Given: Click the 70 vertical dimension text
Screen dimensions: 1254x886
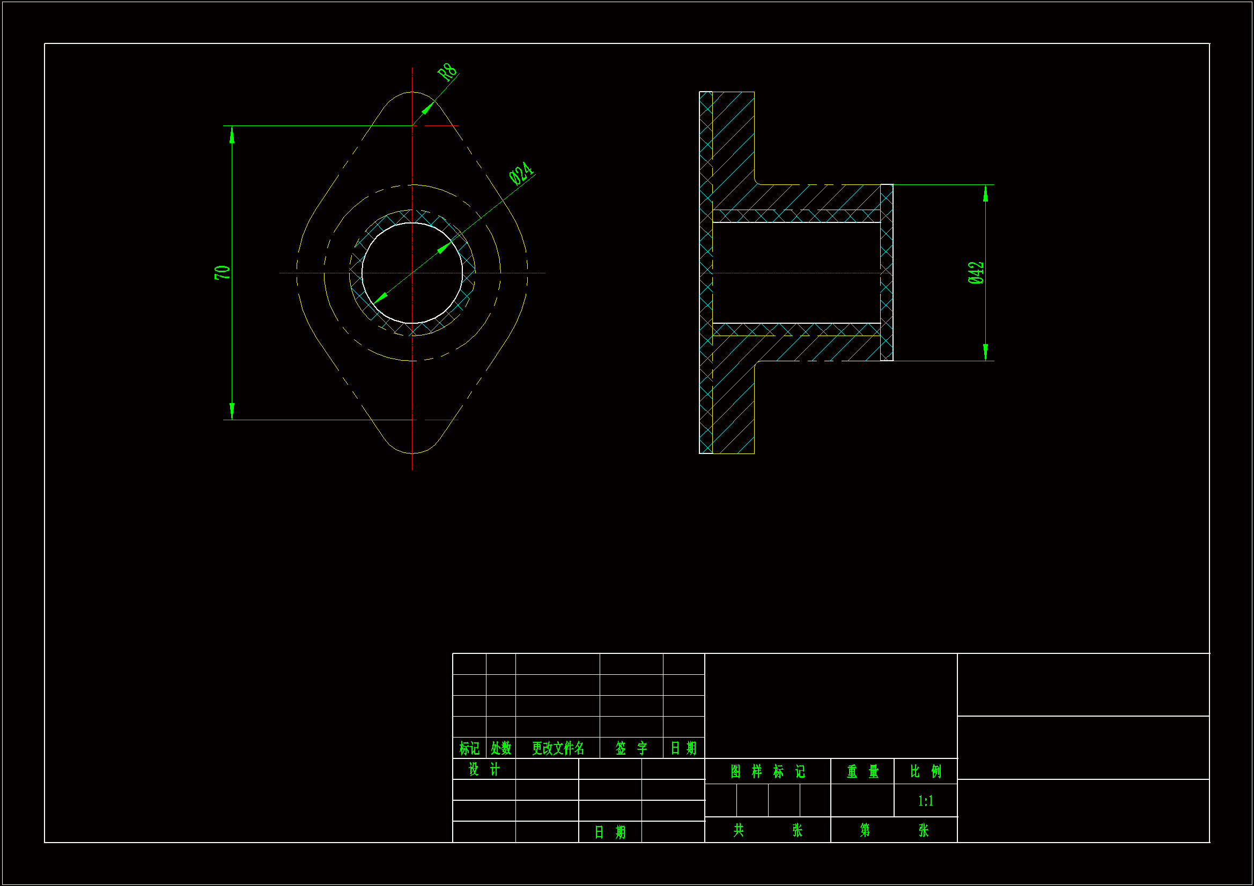Looking at the screenshot, I should pos(222,272).
